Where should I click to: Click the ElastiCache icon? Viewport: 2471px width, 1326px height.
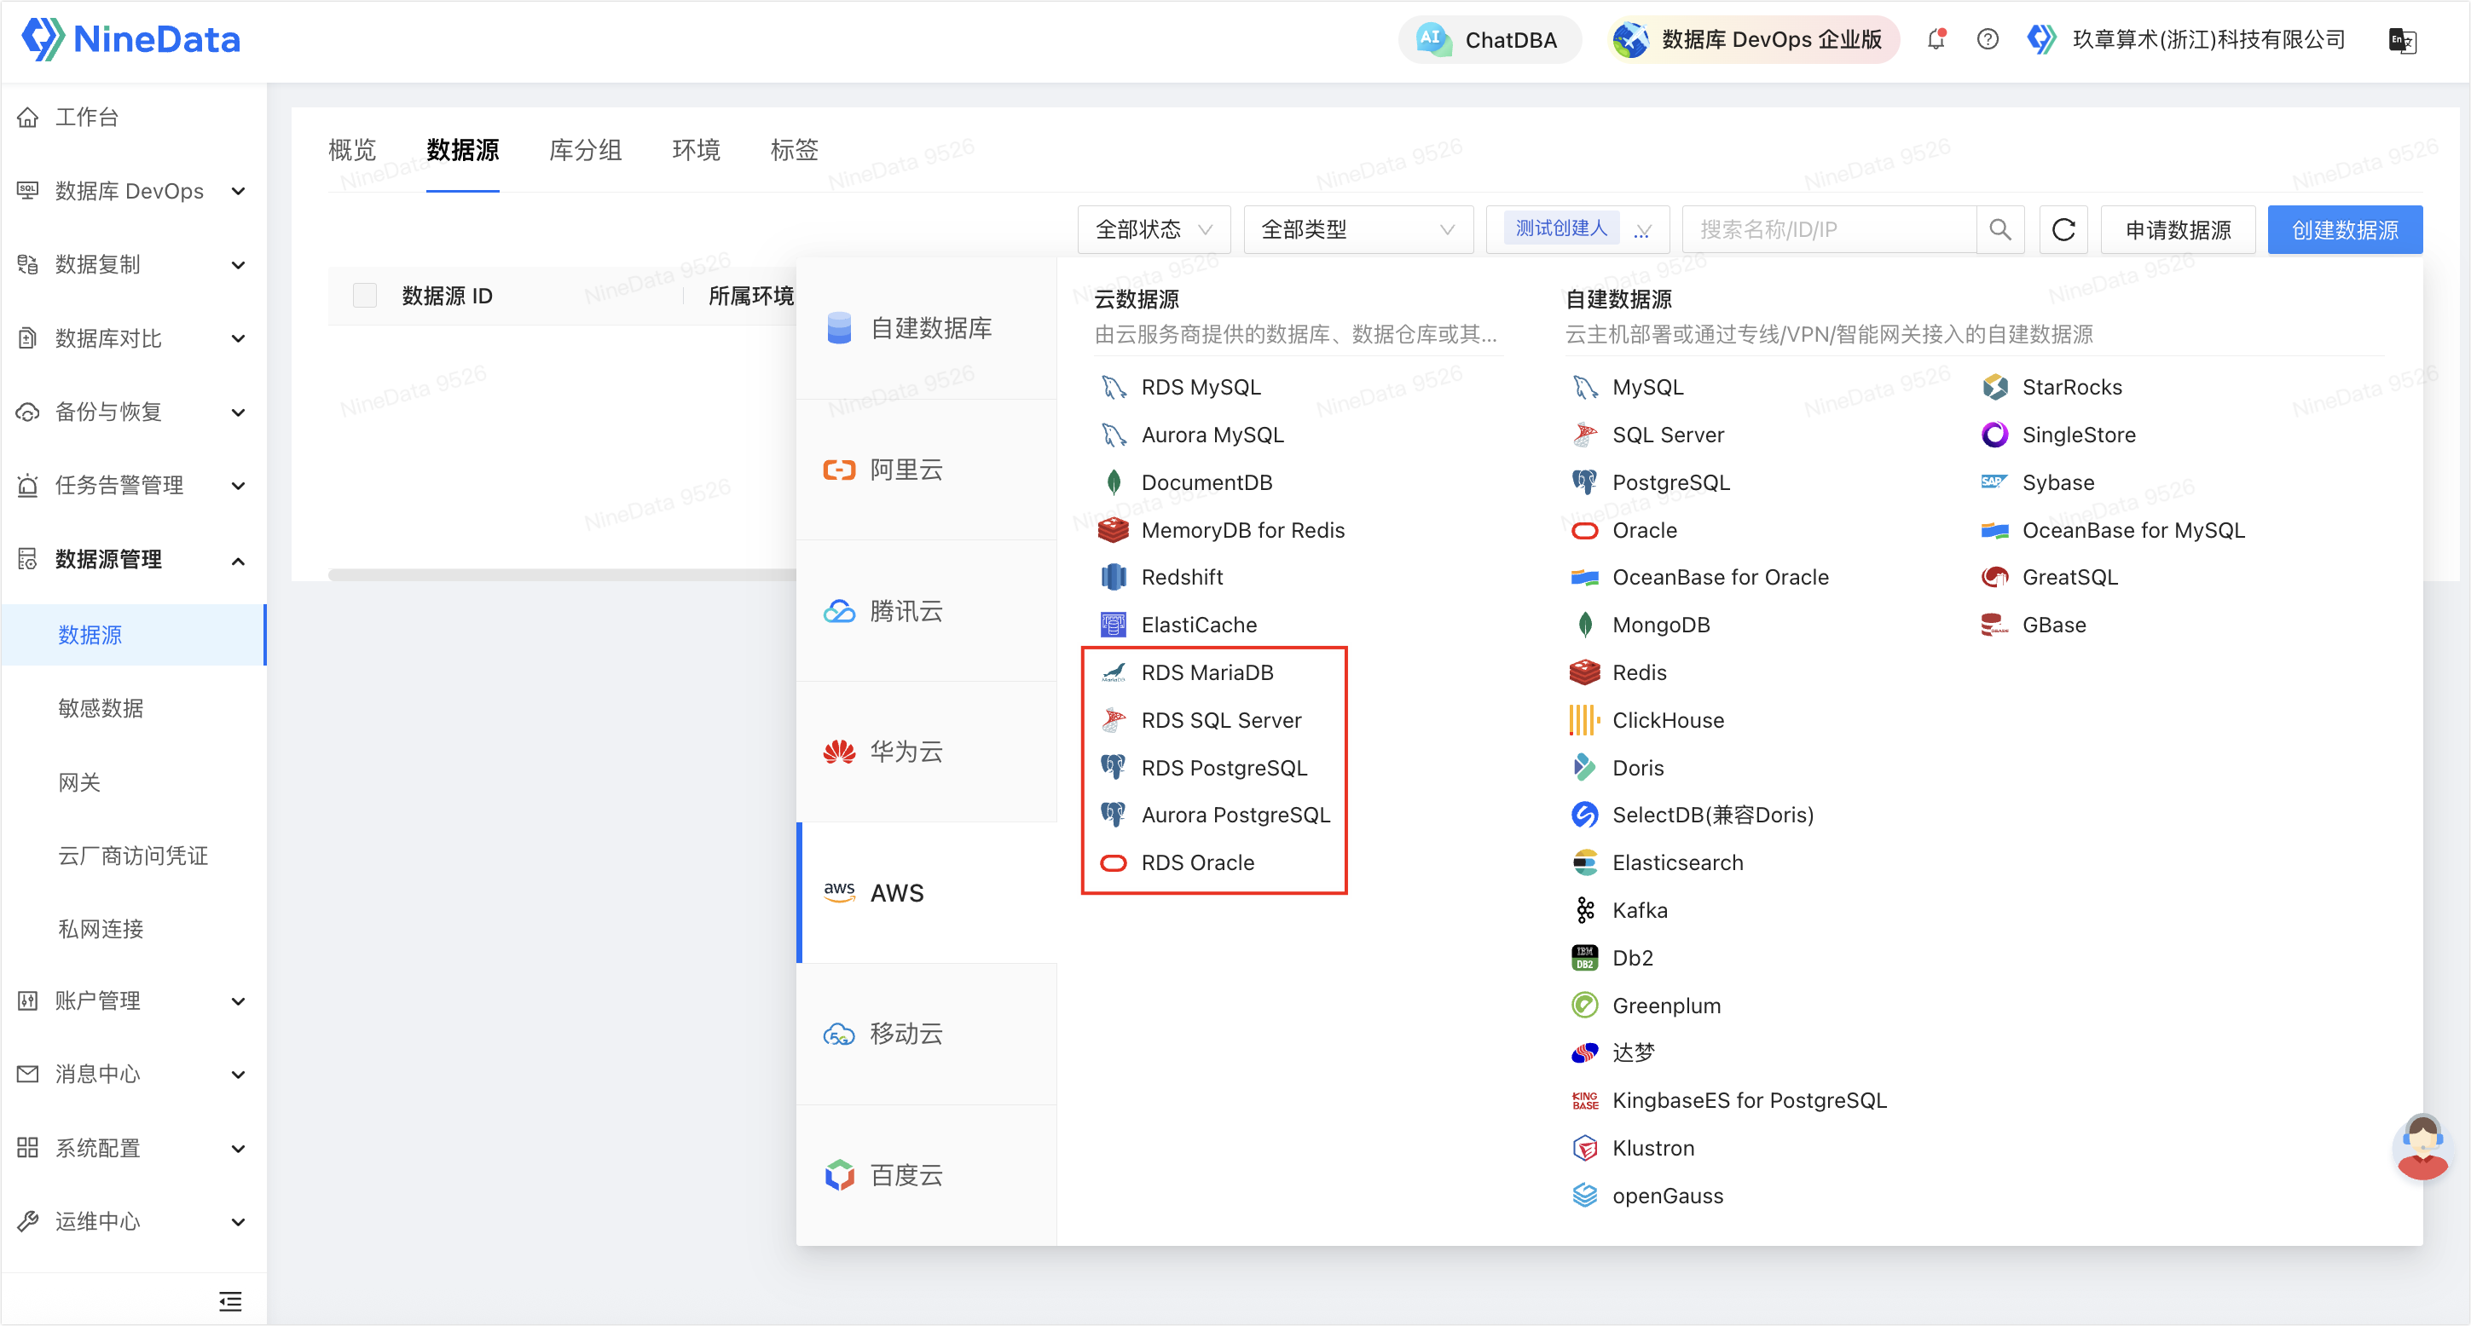pyautogui.click(x=1113, y=626)
